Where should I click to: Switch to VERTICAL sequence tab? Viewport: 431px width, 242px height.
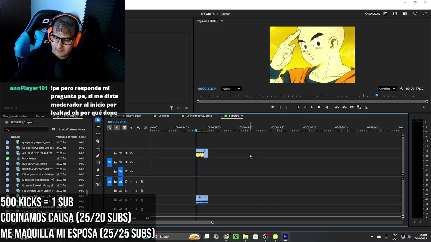(x=164, y=116)
